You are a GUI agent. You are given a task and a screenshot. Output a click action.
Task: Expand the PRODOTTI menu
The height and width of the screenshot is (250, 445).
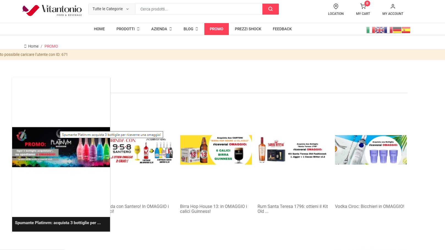(x=128, y=29)
